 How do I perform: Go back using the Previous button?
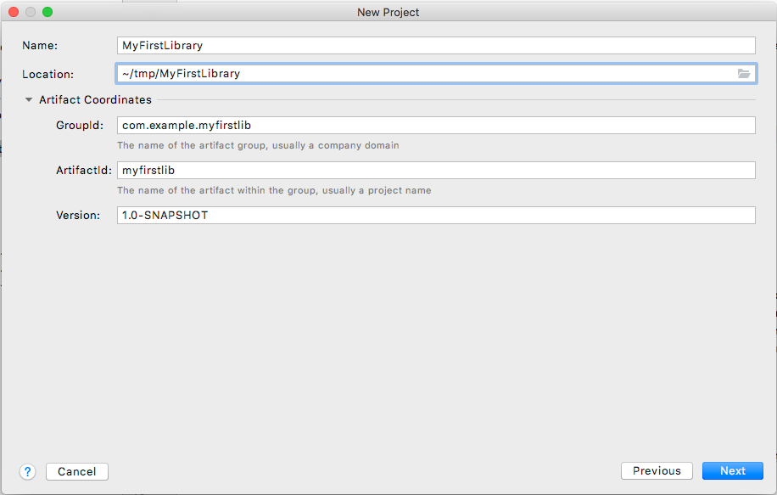pos(657,470)
